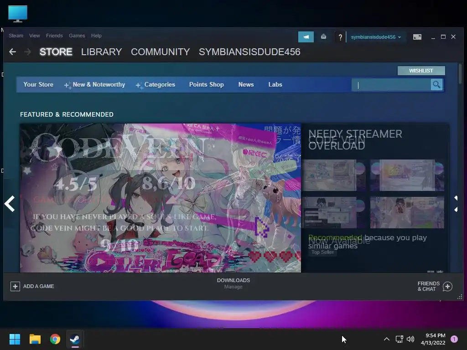Open the Help menu

tap(96, 36)
